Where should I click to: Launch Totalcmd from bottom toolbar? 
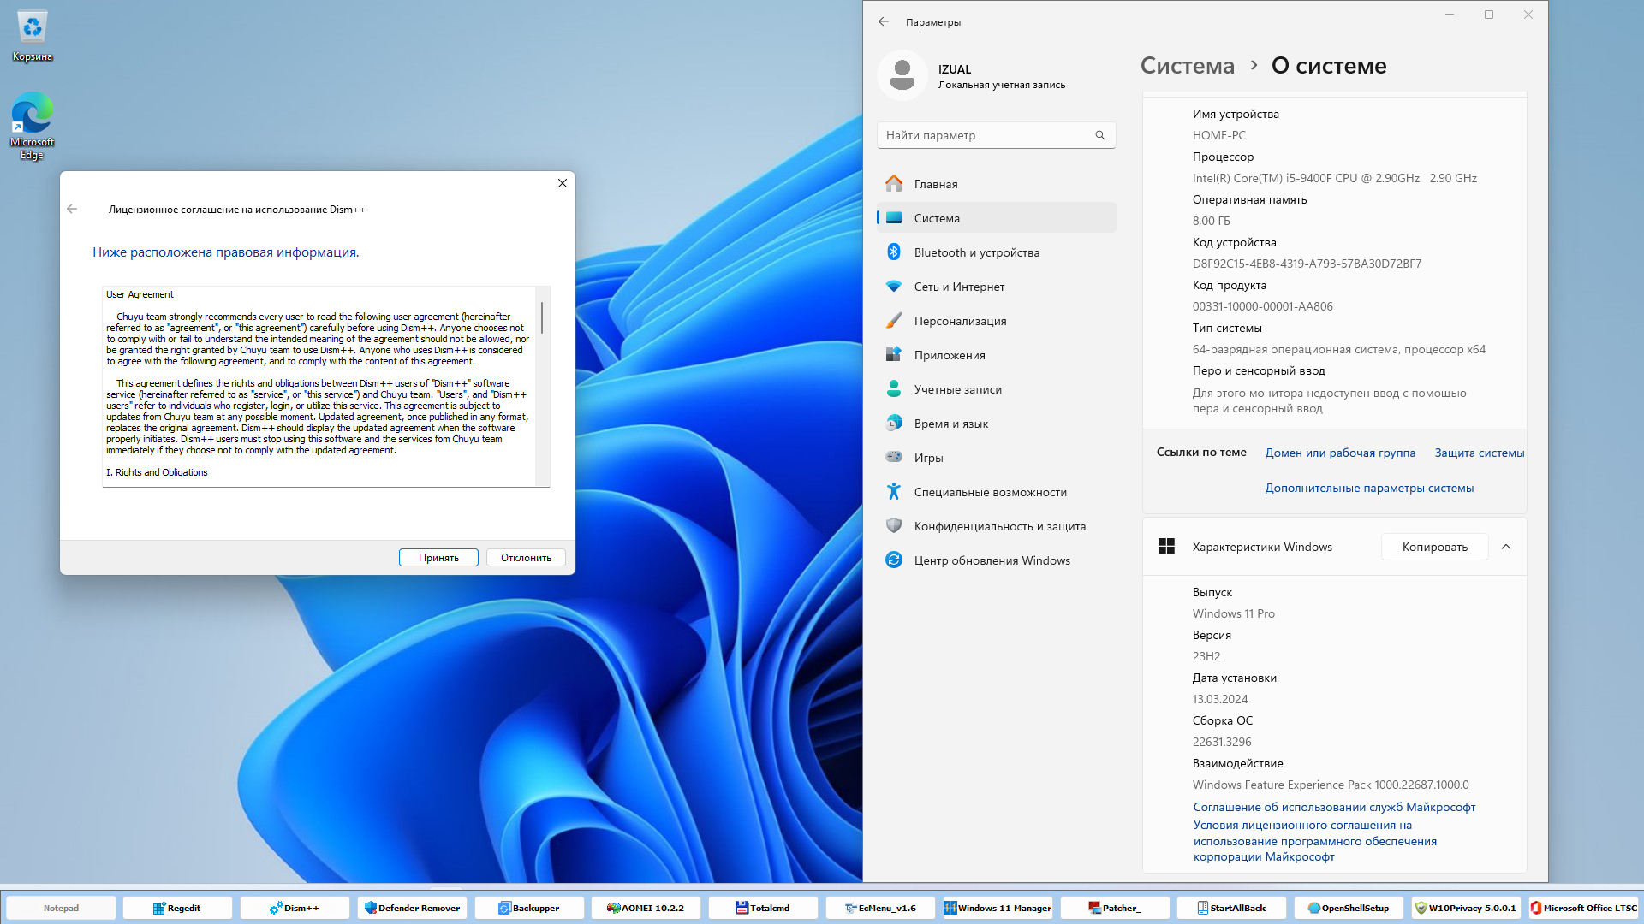763,908
